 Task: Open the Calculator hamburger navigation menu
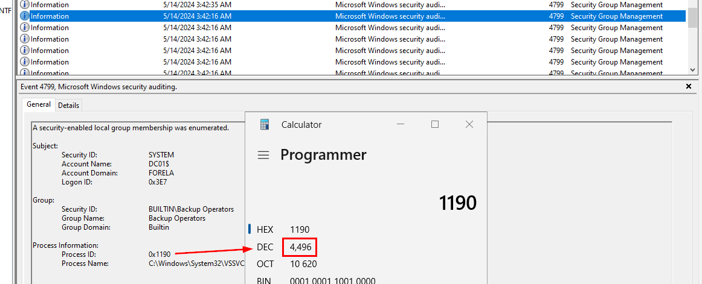pos(263,155)
